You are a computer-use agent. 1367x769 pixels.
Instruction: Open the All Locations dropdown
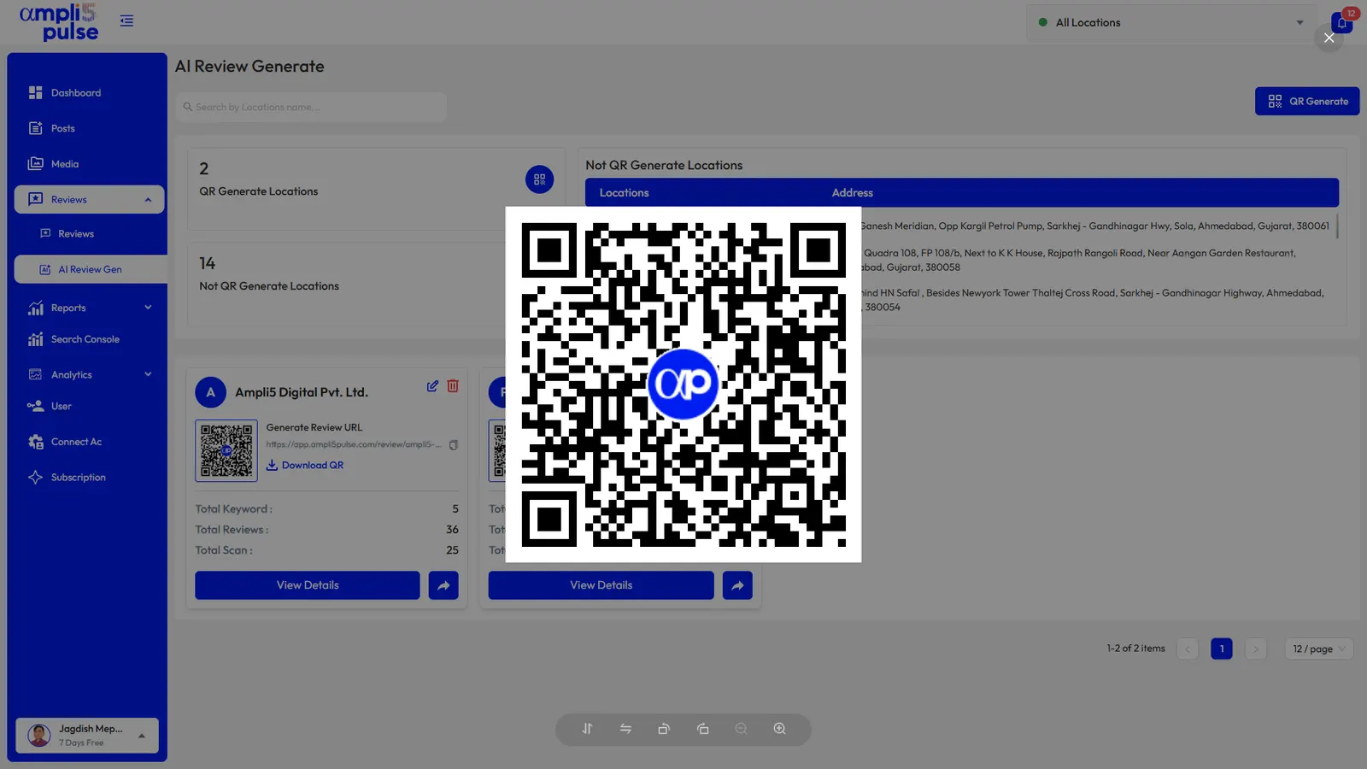(1171, 22)
